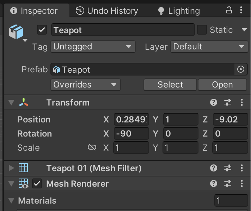Image resolution: width=251 pixels, height=211 pixels.
Task: Open the Transform help reference icon
Action: point(214,102)
